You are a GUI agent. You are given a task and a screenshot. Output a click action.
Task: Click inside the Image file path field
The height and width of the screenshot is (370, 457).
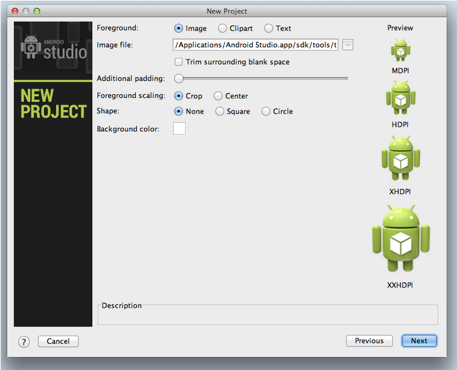[255, 45]
